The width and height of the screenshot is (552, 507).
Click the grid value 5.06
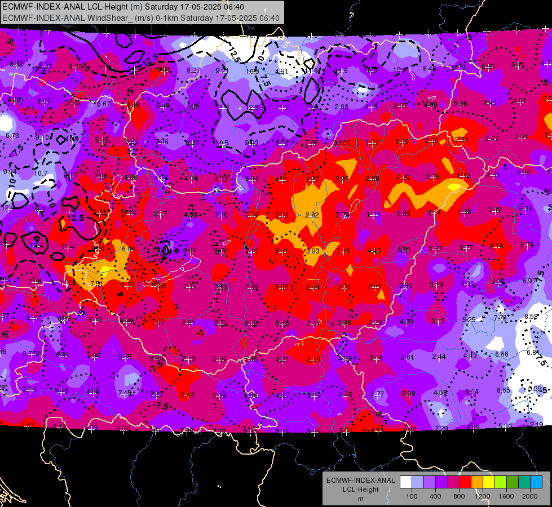[404, 213]
